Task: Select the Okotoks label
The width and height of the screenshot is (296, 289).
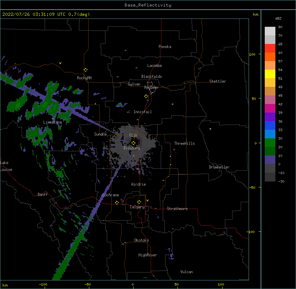Action: coord(141,240)
